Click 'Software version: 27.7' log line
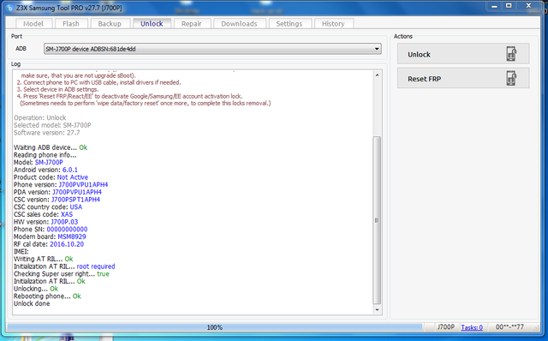 (x=47, y=133)
